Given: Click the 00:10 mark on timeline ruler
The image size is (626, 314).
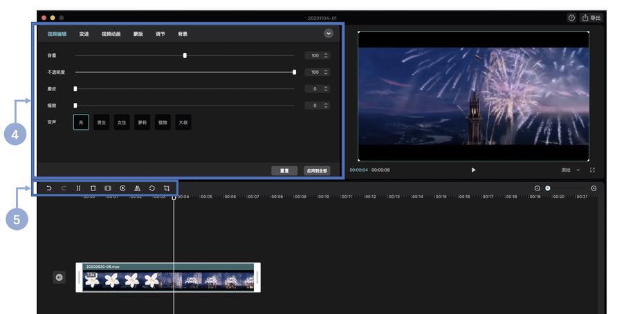Looking at the screenshot, I should [324, 197].
